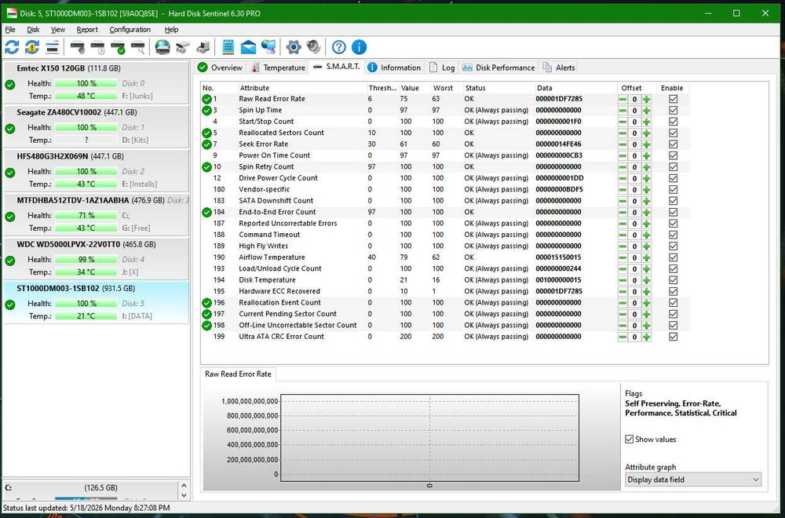
Task: Click the globe with monitor network icon
Action: [268, 48]
